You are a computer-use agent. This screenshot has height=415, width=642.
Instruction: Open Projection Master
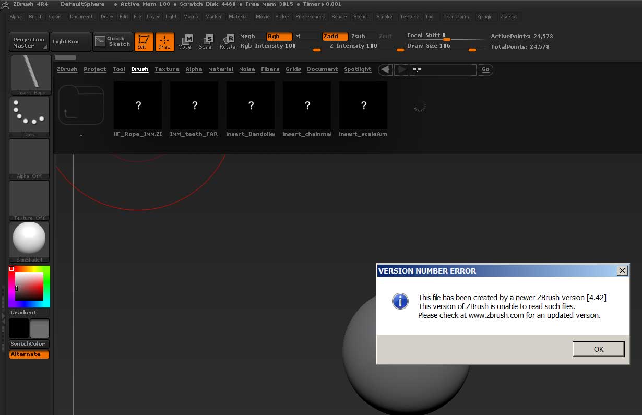coord(29,42)
